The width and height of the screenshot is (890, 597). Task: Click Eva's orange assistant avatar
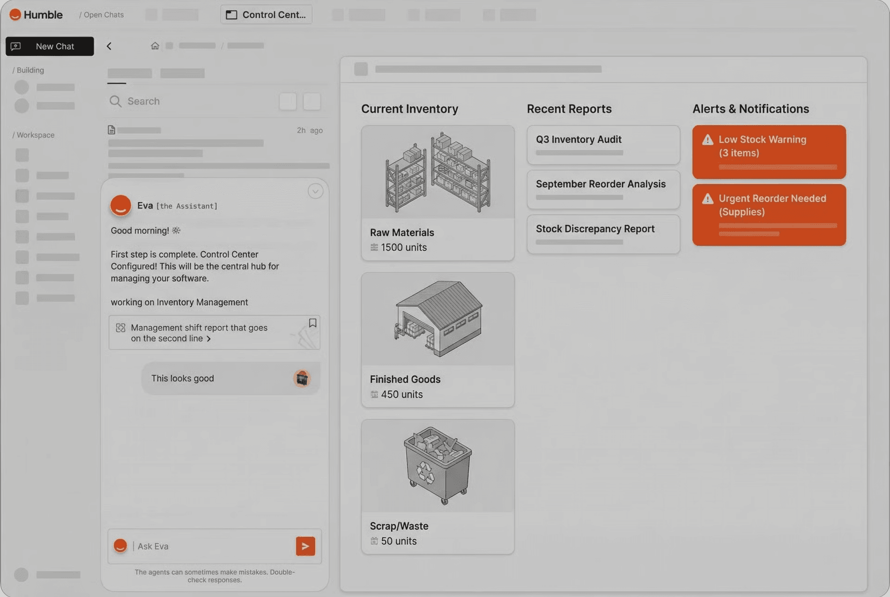pos(121,205)
